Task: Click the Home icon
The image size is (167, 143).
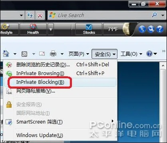Action: pyautogui.click(x=6, y=54)
